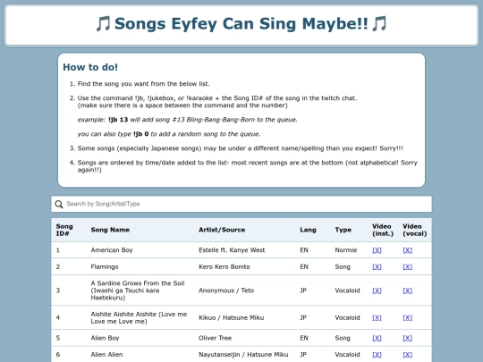The height and width of the screenshot is (362, 483).
Task: Click the Songs Eyfey Can Sing Maybe!! title
Action: coord(241,24)
